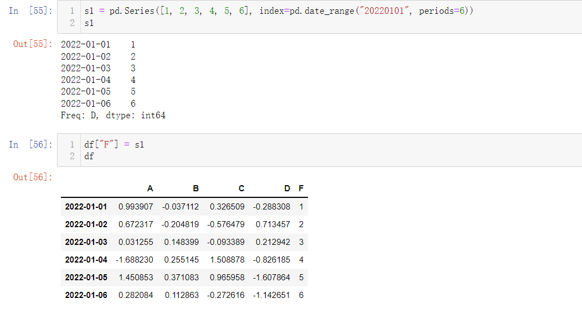Select the Out[55] prompt label
Viewport: 582px width, 309px height.
tap(33, 44)
